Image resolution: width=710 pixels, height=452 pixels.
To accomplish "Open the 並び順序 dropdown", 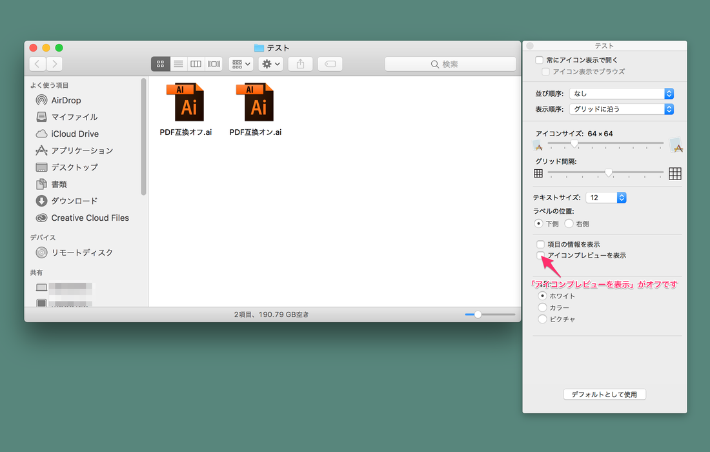I will pyautogui.click(x=622, y=93).
